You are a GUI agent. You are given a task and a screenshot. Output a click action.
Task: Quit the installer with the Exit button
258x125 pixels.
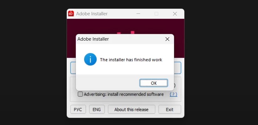tap(170, 109)
